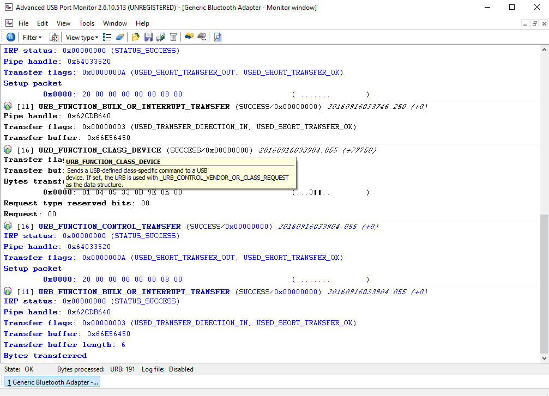The height and width of the screenshot is (396, 549).
Task: Clear the monitor log with the eraser icon
Action: (x=119, y=37)
